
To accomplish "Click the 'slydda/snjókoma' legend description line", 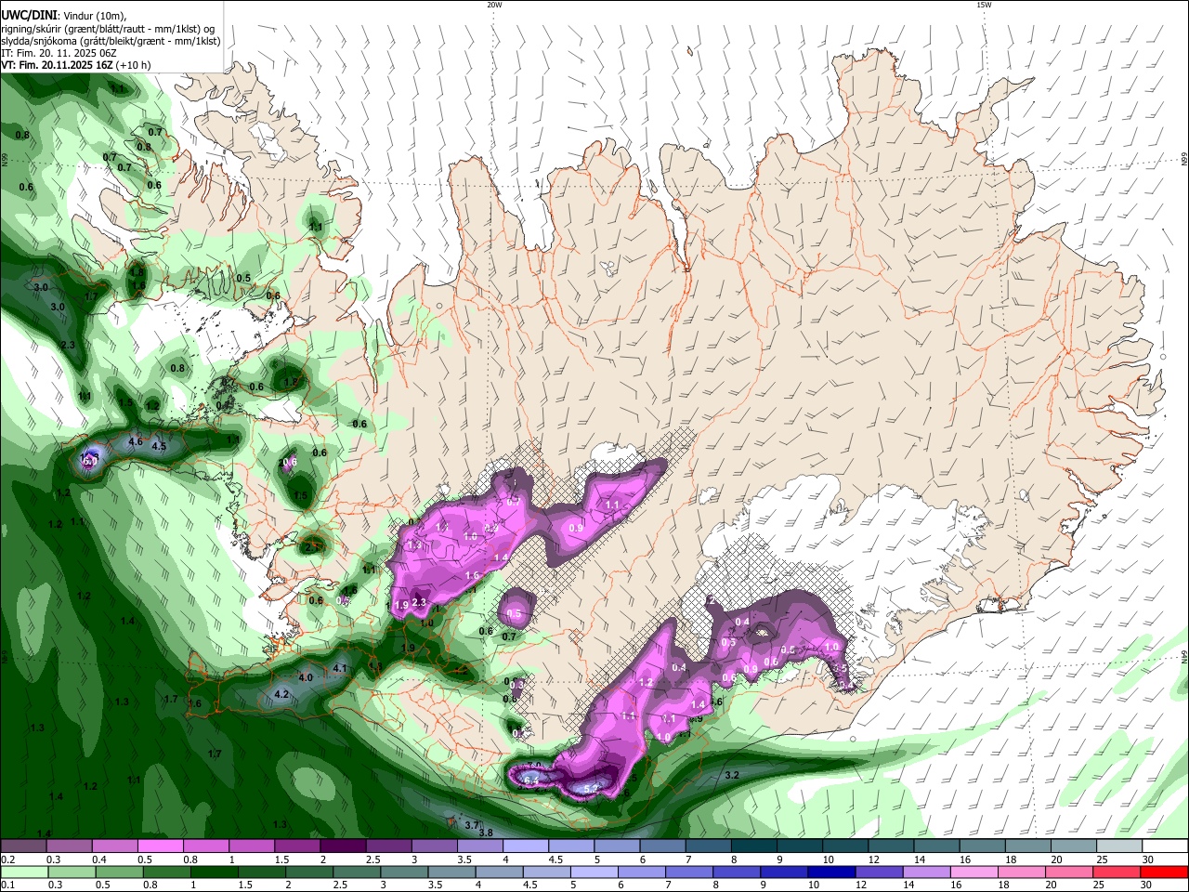I will point(111,41).
